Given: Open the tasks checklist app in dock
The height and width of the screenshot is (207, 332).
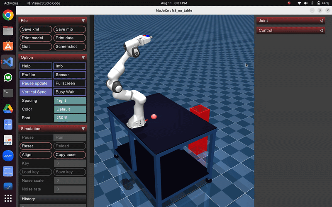Looking at the screenshot, I should click(8, 125).
